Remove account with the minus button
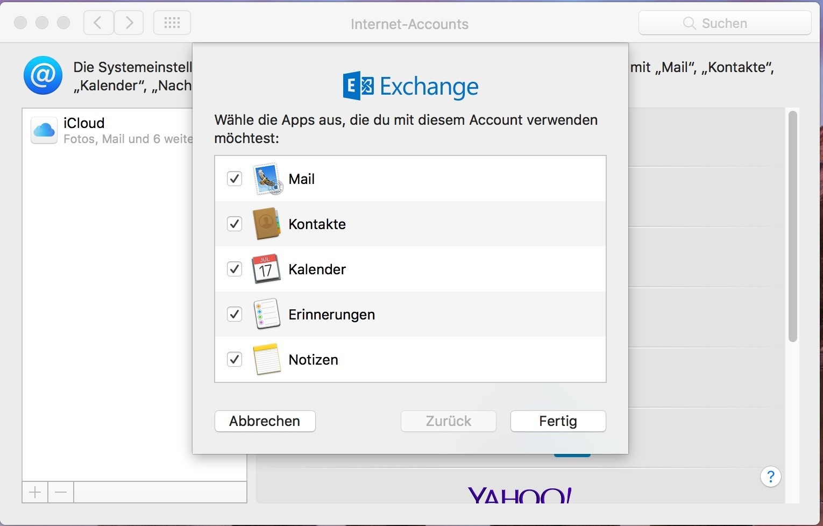The height and width of the screenshot is (526, 823). click(61, 492)
